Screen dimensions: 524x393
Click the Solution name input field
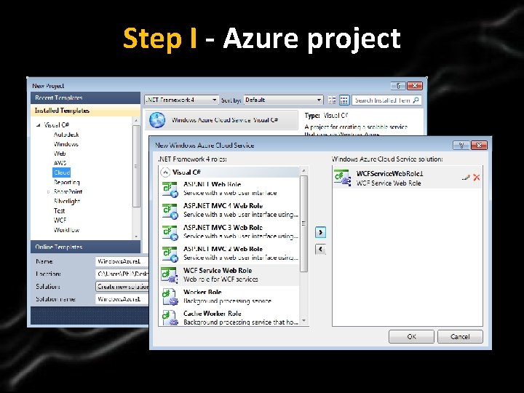tap(122, 299)
